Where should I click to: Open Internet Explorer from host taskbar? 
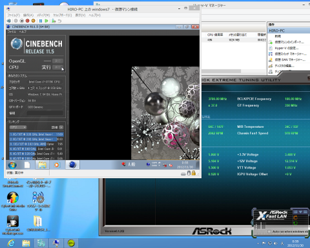pos(11,243)
